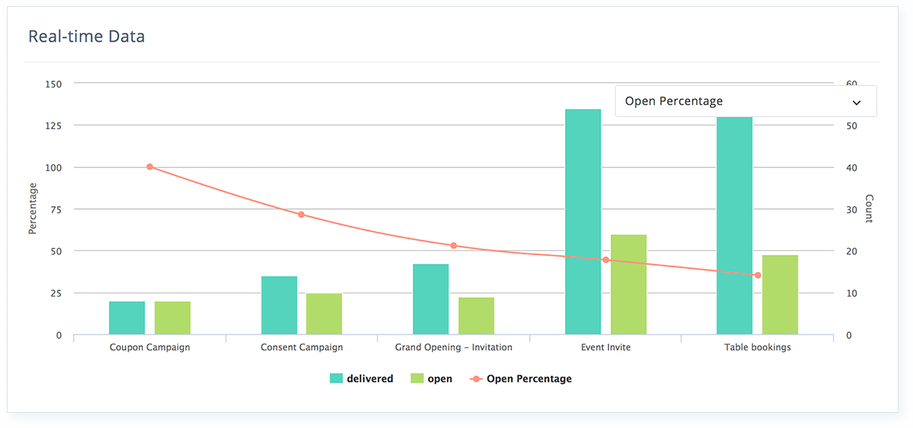
Task: Toggle the delivered legend item
Action: (361, 379)
